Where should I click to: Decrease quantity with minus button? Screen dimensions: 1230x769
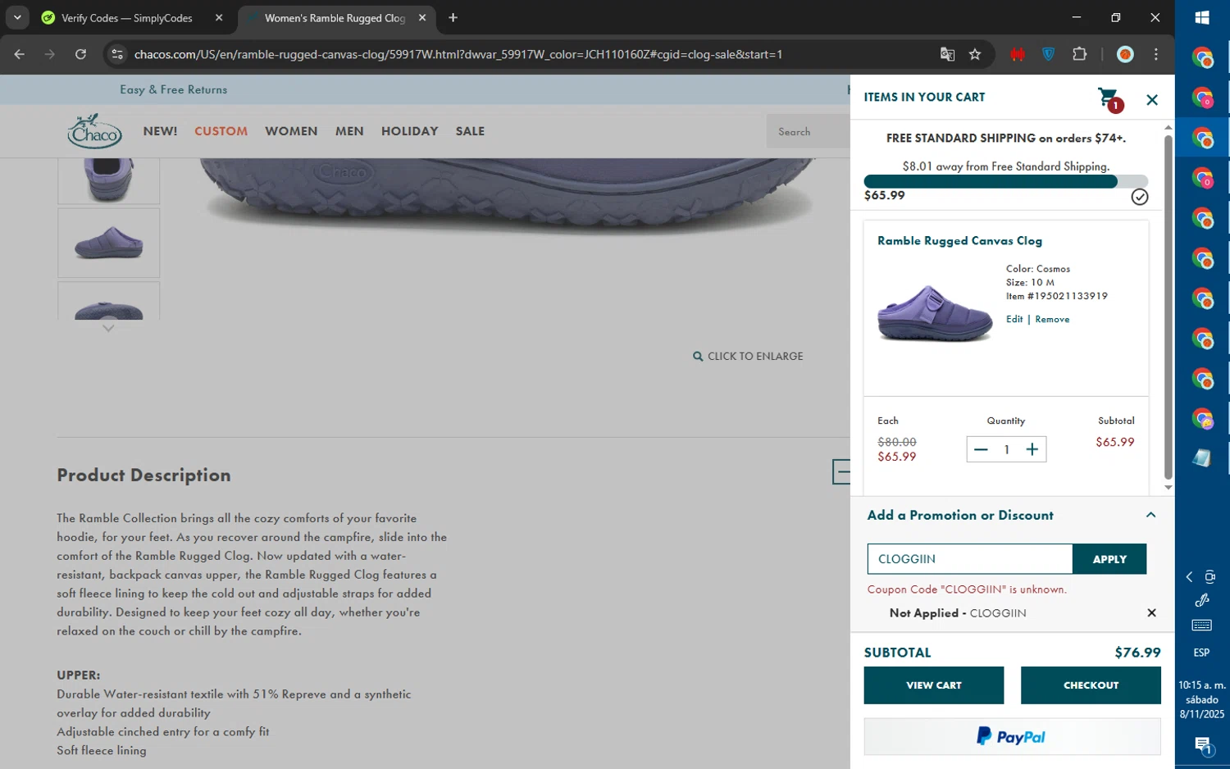tap(981, 449)
